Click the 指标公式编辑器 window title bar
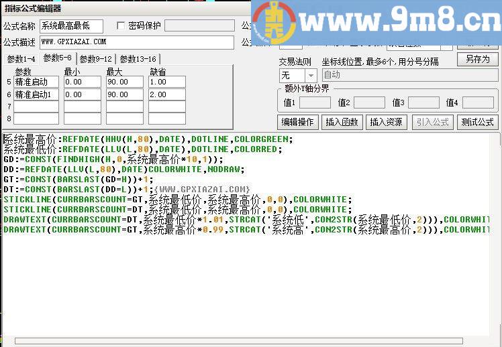This screenshot has width=502, height=347. [126, 9]
